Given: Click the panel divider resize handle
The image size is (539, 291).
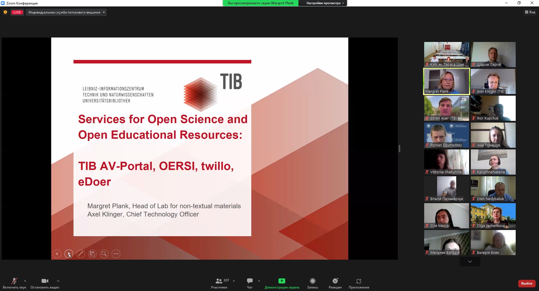Looking at the screenshot, I should click(399, 149).
